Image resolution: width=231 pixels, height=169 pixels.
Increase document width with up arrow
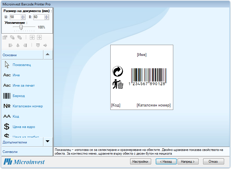(23, 16)
